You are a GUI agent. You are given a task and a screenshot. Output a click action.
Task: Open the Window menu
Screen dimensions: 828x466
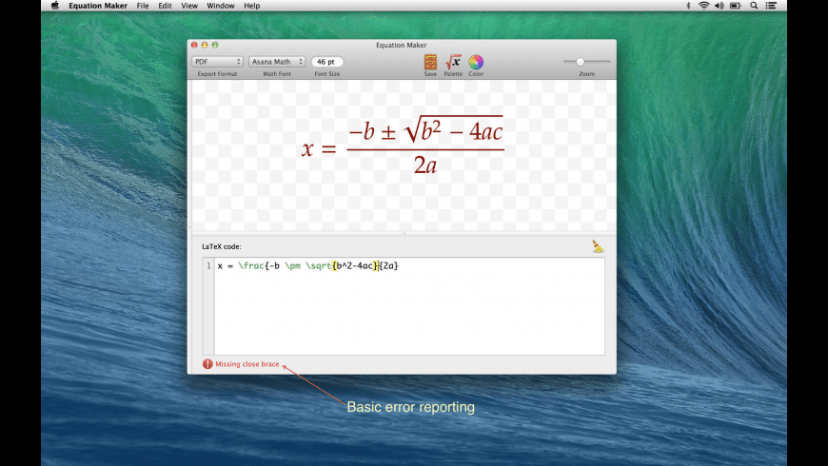coord(220,6)
